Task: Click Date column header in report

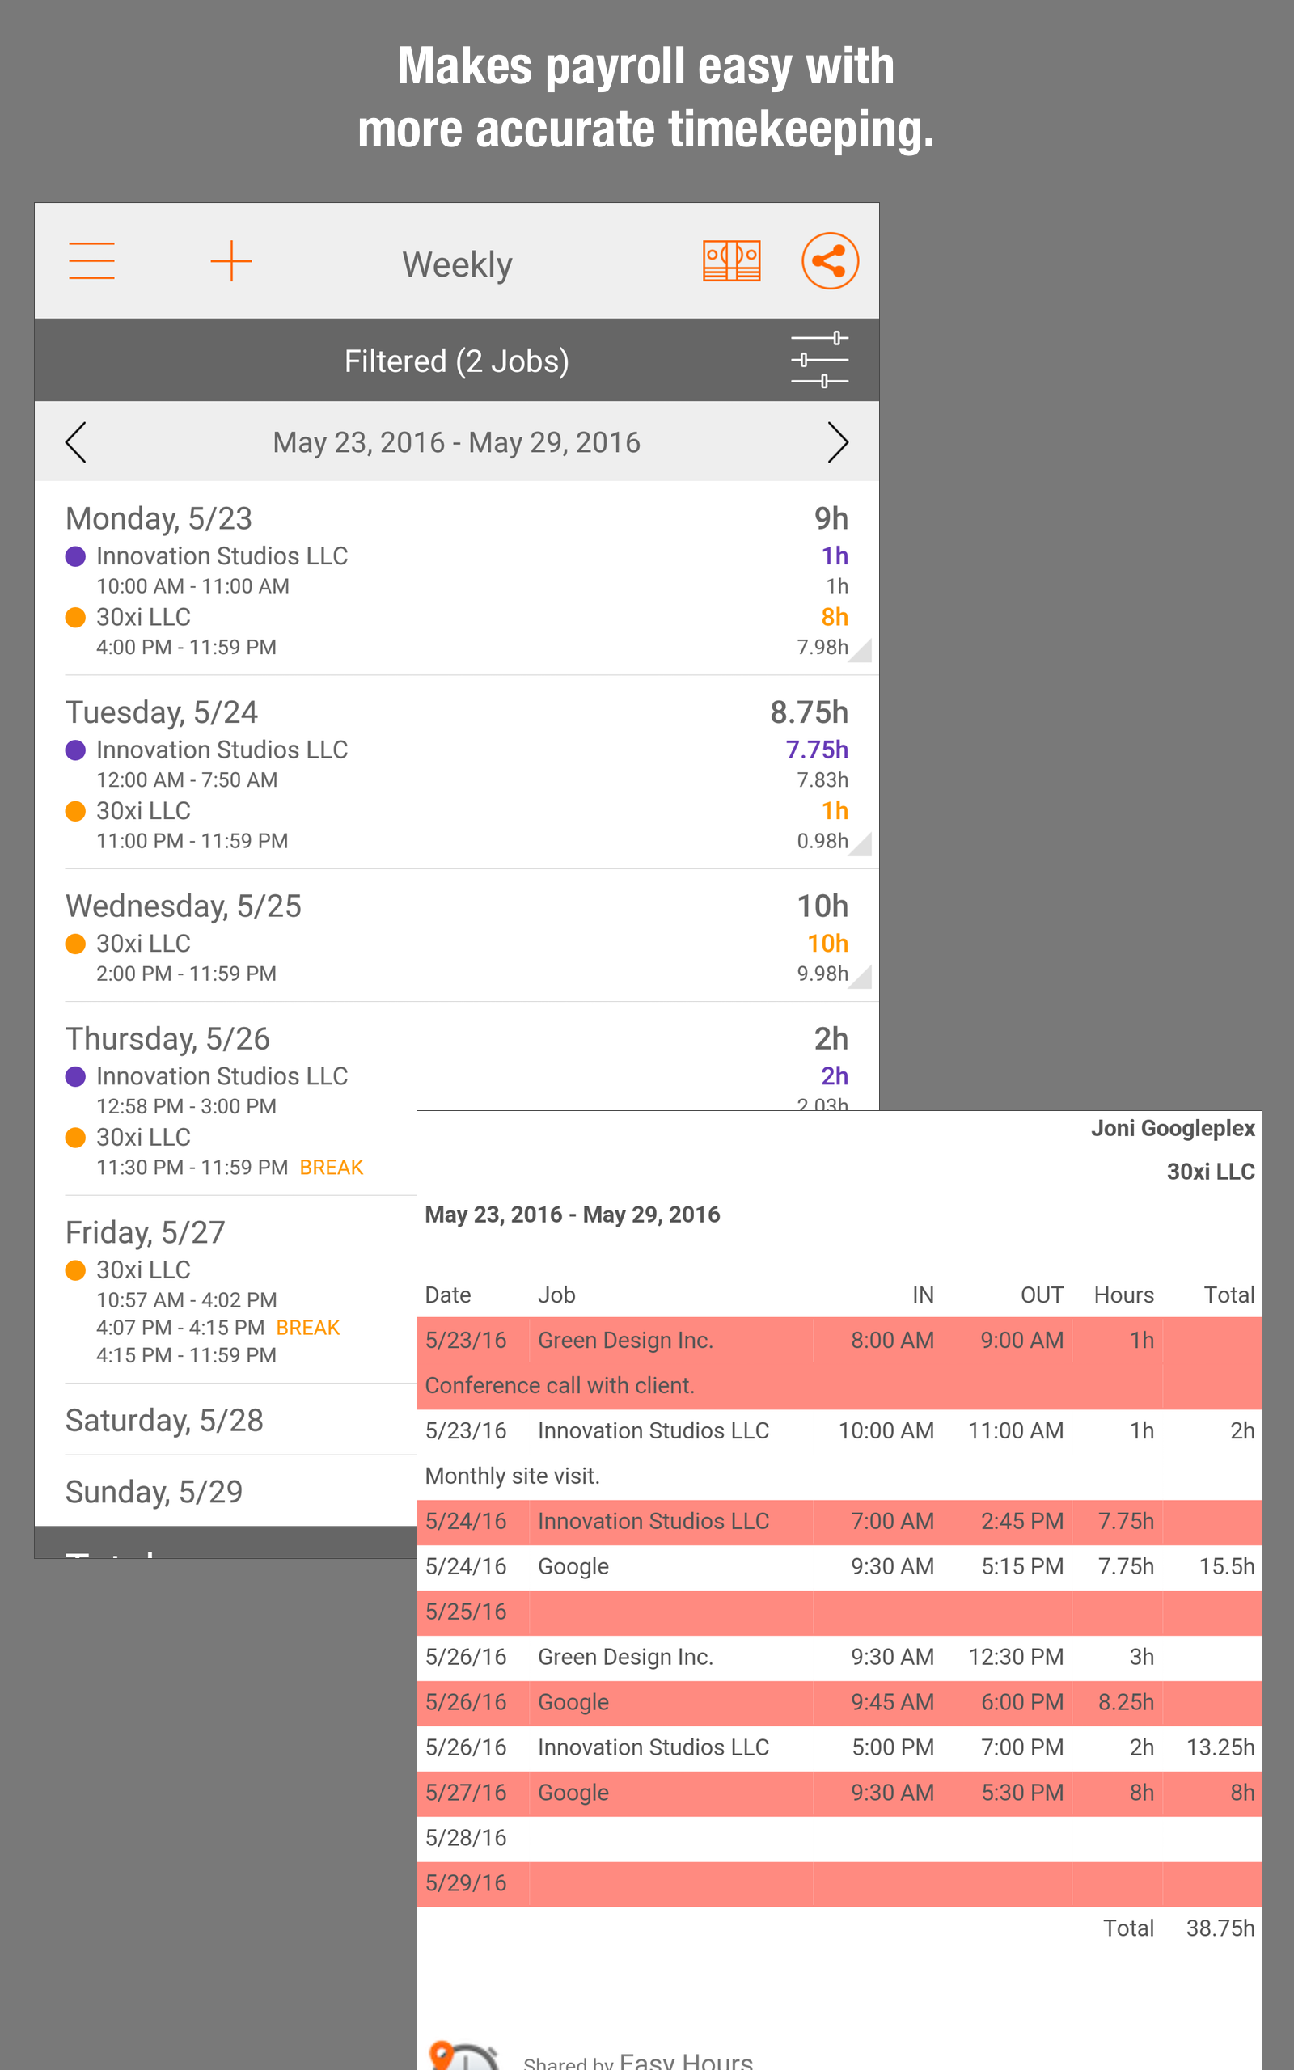Action: (x=447, y=1295)
